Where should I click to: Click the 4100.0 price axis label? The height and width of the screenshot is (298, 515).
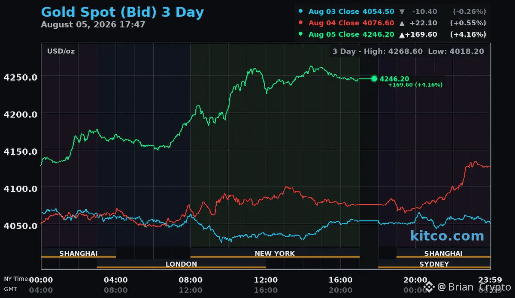click(20, 188)
